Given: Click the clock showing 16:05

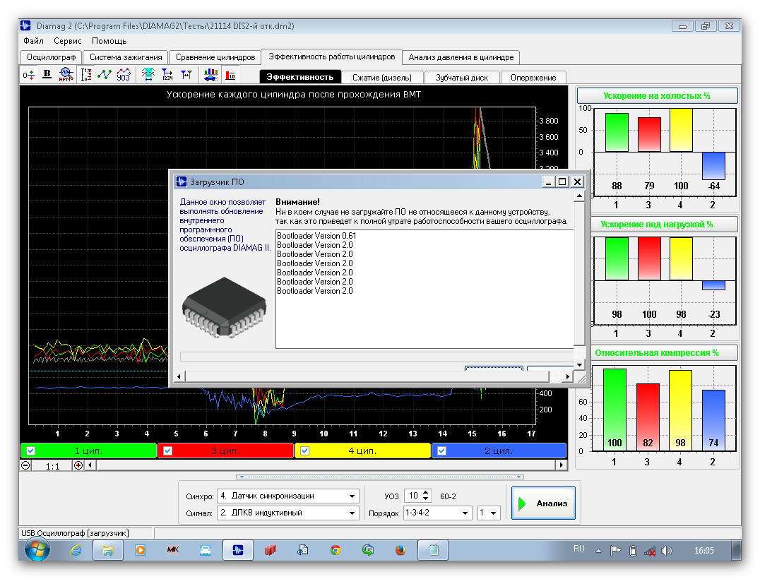Looking at the screenshot, I should point(703,551).
